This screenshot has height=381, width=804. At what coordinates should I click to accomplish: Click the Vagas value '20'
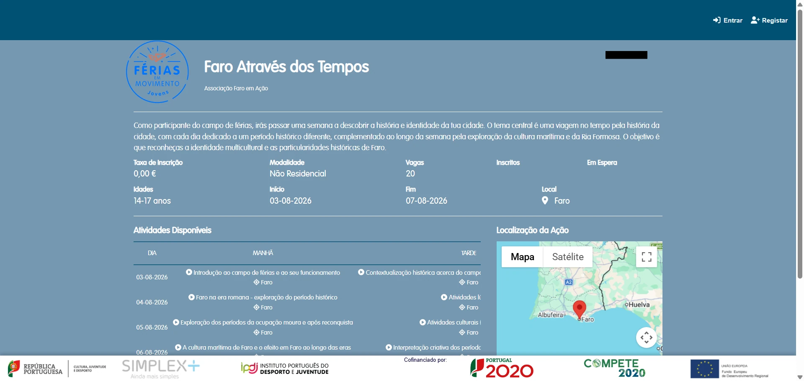(x=410, y=174)
